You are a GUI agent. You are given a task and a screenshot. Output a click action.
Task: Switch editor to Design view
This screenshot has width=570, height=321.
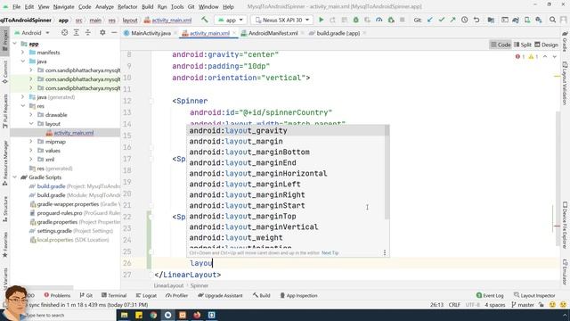(x=546, y=45)
